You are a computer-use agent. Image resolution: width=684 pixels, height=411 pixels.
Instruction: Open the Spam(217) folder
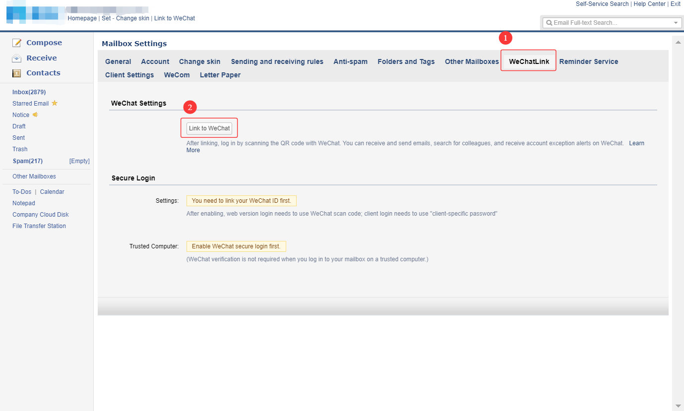click(28, 161)
